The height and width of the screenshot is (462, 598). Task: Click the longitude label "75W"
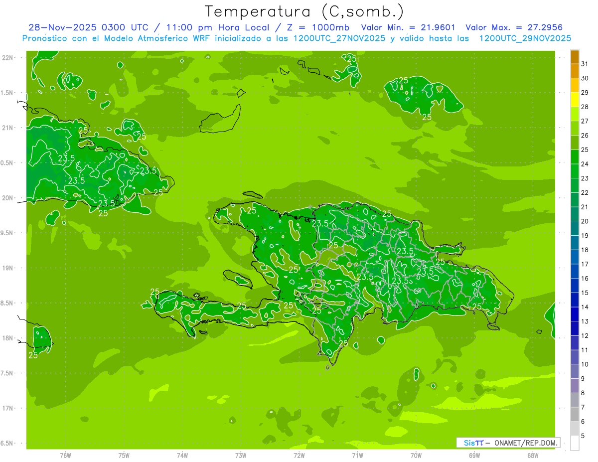tap(124, 456)
